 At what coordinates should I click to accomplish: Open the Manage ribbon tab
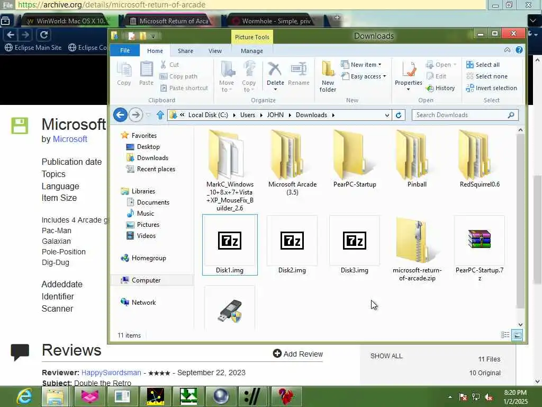pos(251,51)
